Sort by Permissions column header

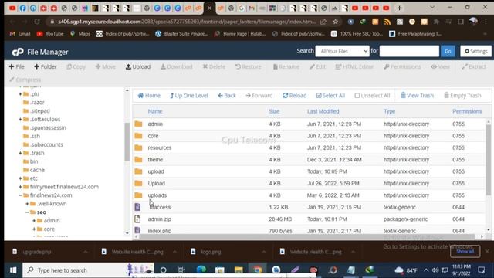point(467,111)
